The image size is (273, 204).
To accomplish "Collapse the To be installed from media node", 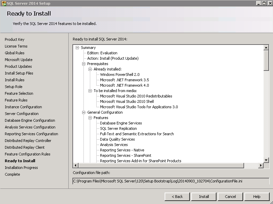I will pos(90,91).
